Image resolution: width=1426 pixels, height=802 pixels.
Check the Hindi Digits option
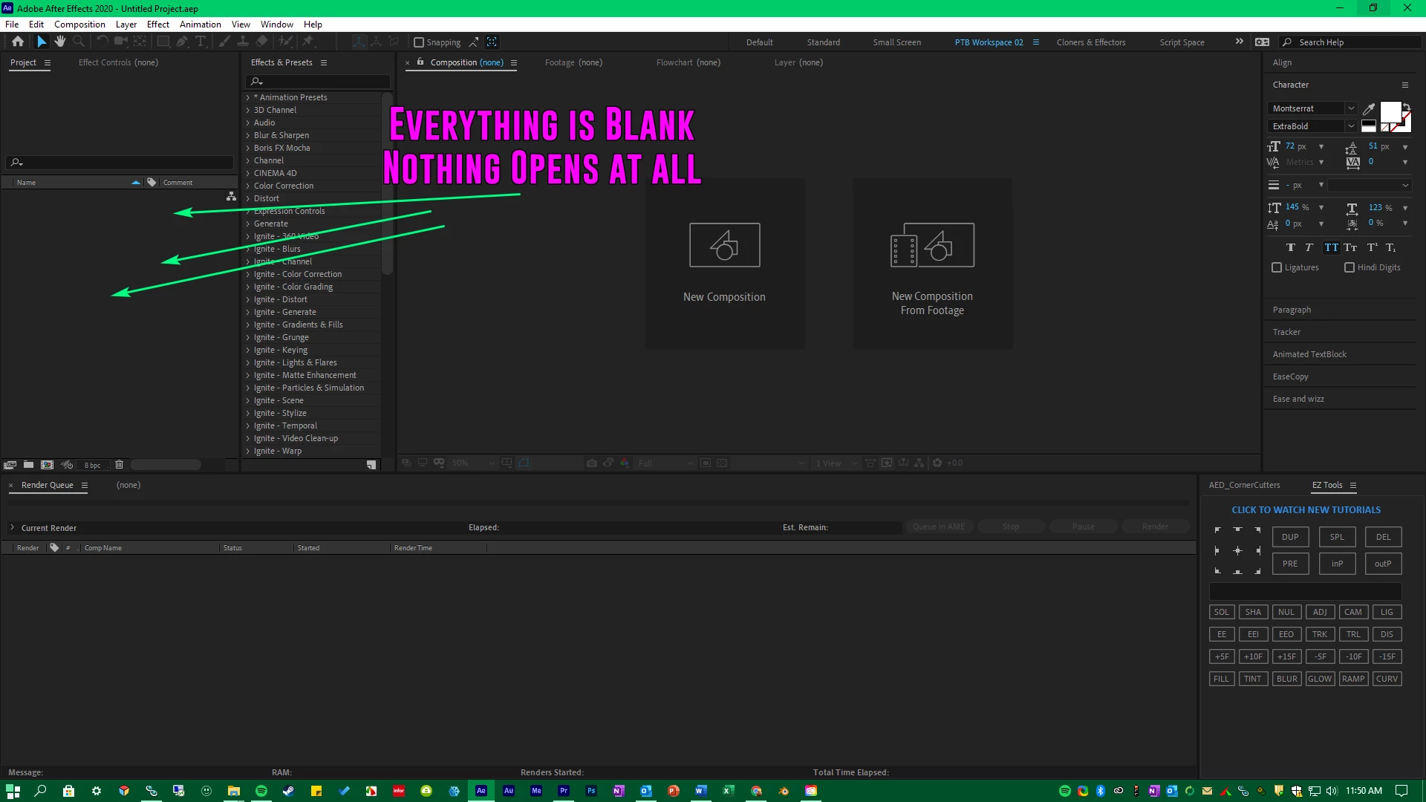pos(1350,267)
